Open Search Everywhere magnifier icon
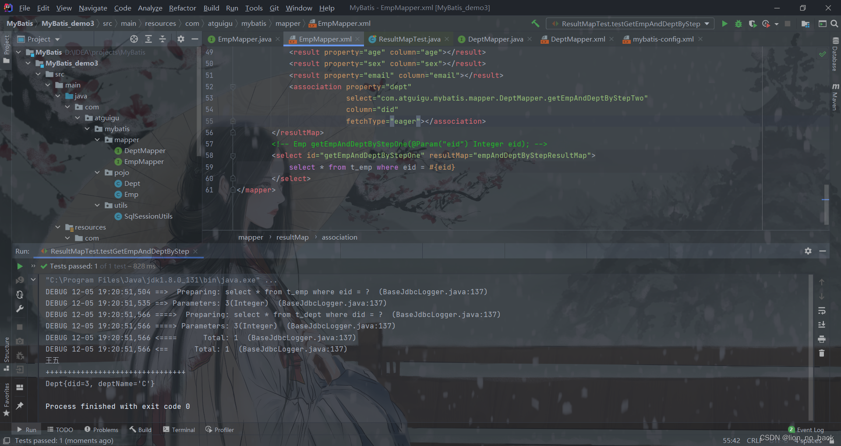The width and height of the screenshot is (841, 446). (x=834, y=24)
